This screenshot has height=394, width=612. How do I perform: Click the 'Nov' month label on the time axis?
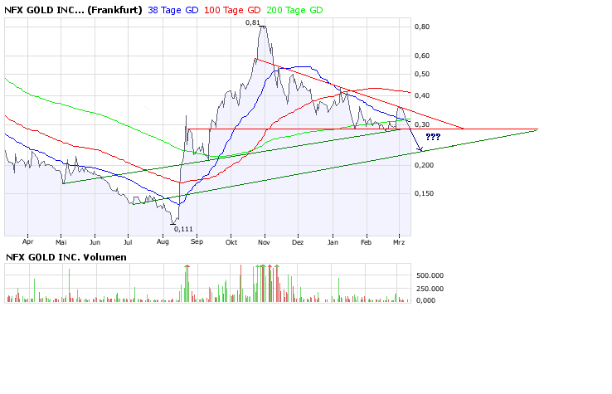point(264,242)
